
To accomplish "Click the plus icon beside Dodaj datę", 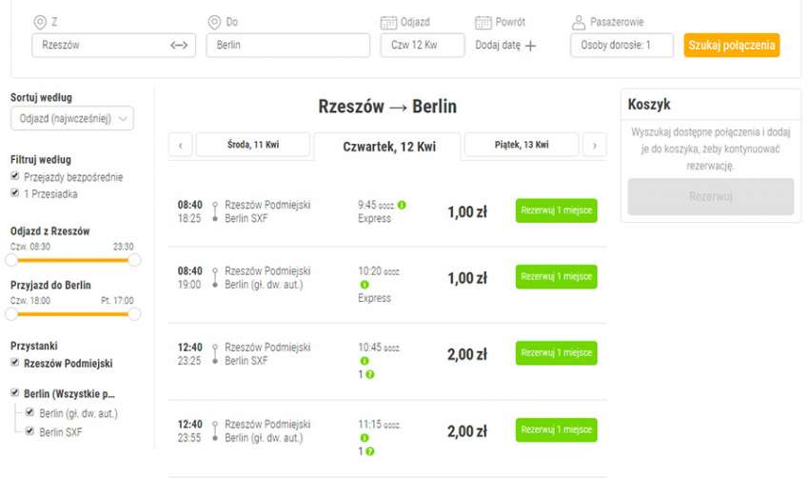I will 530,46.
